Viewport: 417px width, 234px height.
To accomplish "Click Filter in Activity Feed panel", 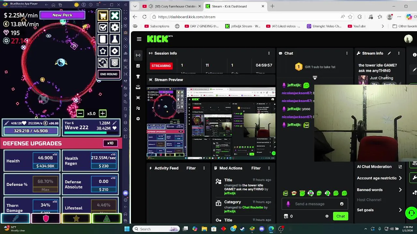I will [191, 168].
